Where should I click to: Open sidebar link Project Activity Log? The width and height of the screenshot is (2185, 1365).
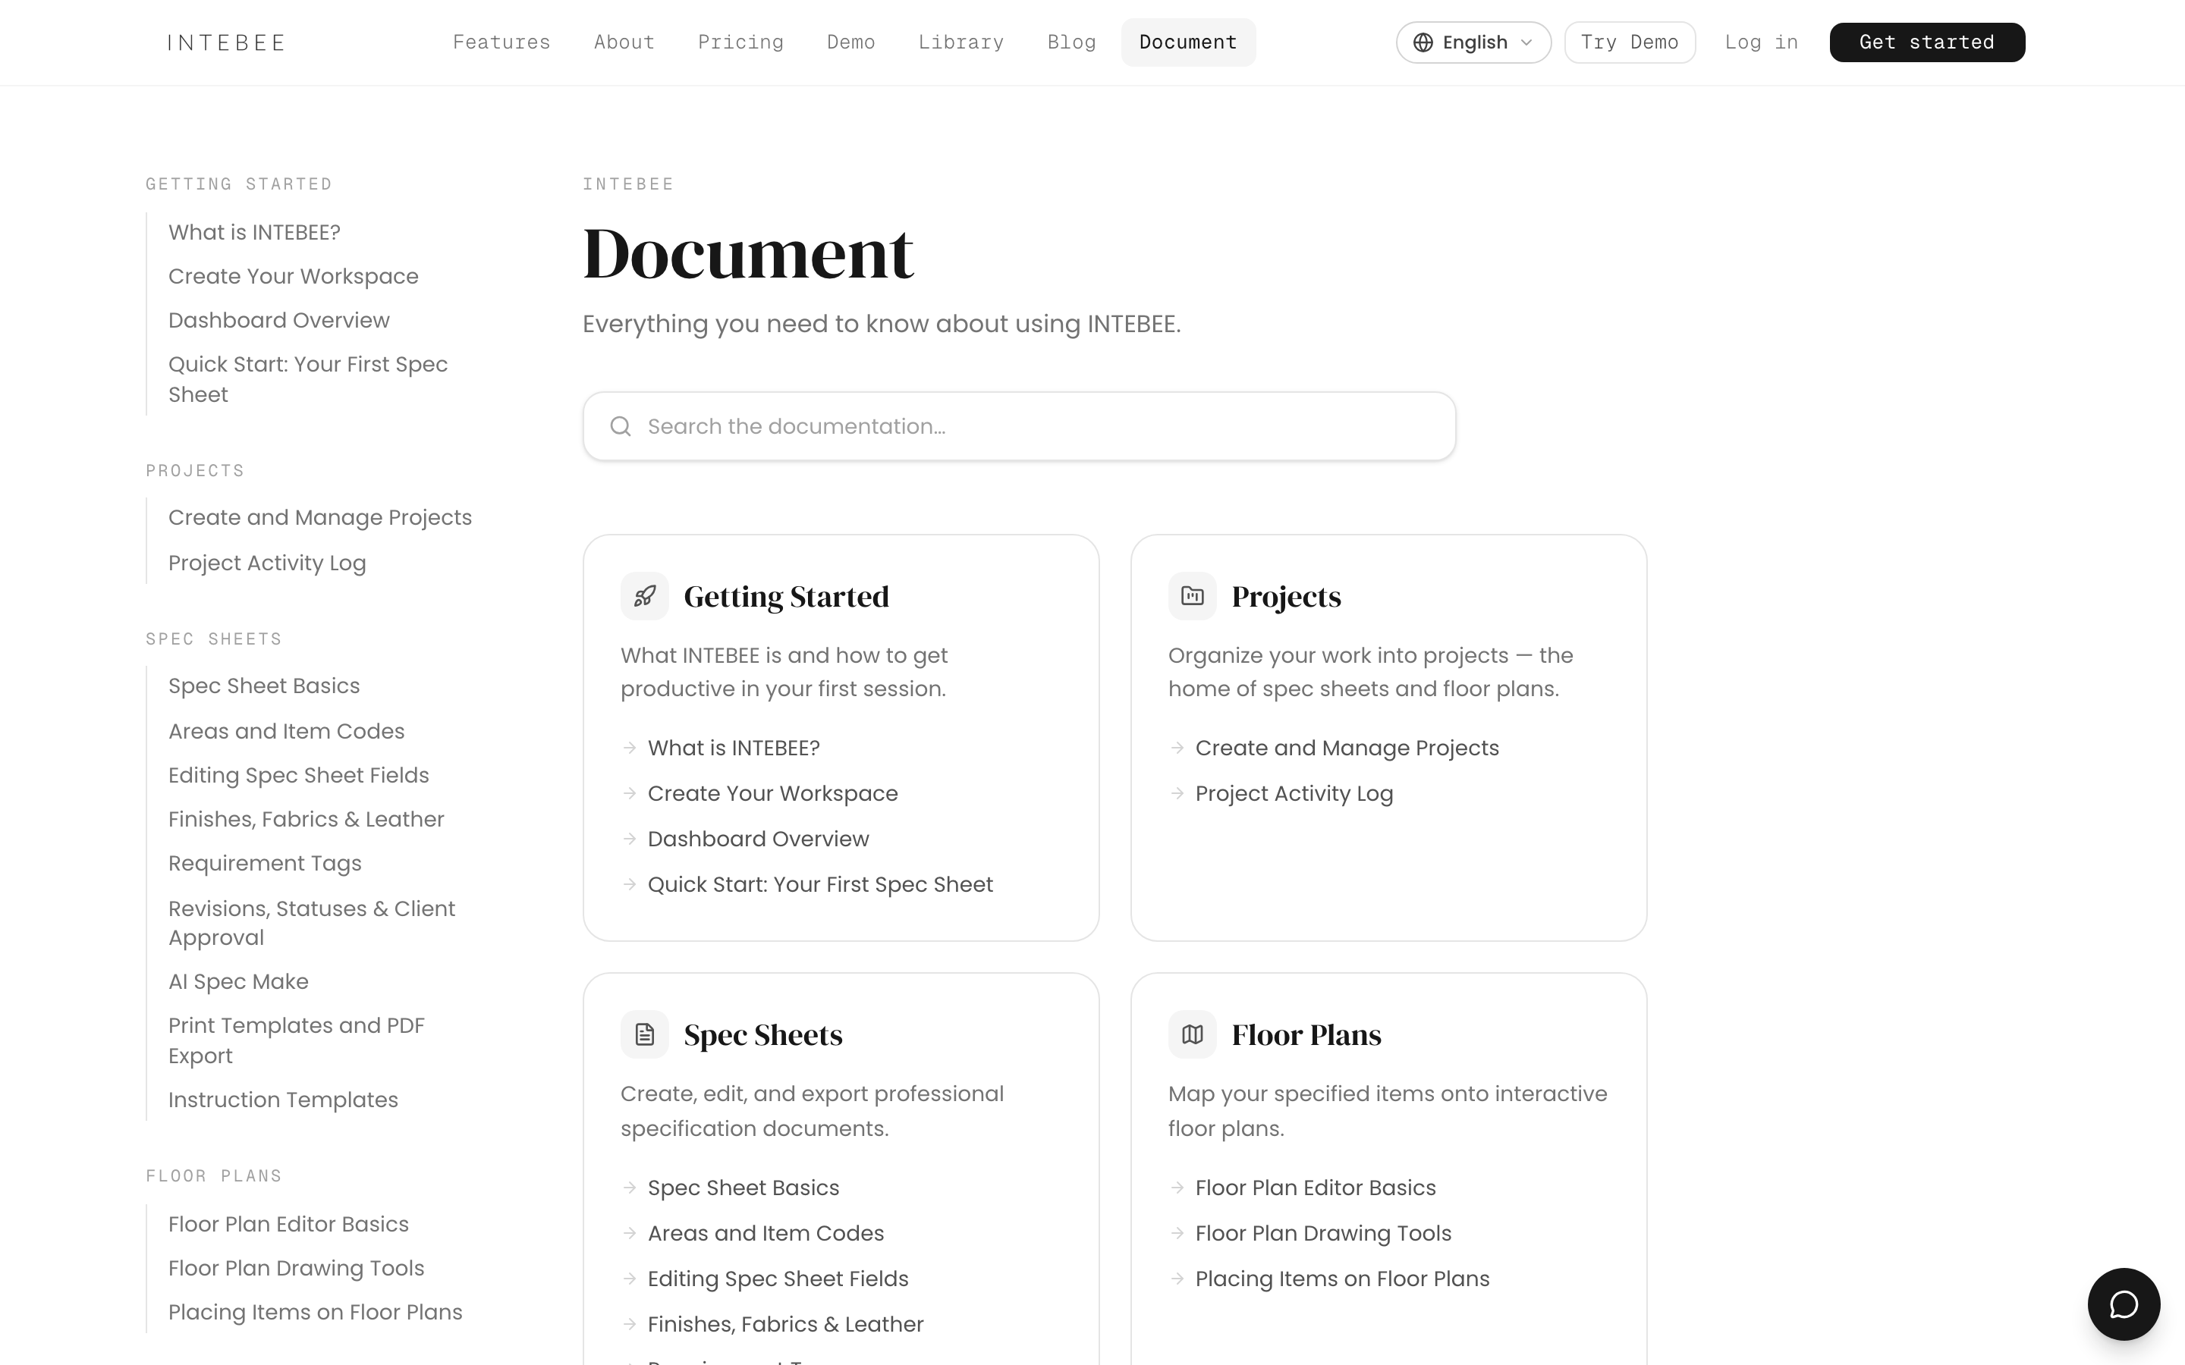[266, 563]
